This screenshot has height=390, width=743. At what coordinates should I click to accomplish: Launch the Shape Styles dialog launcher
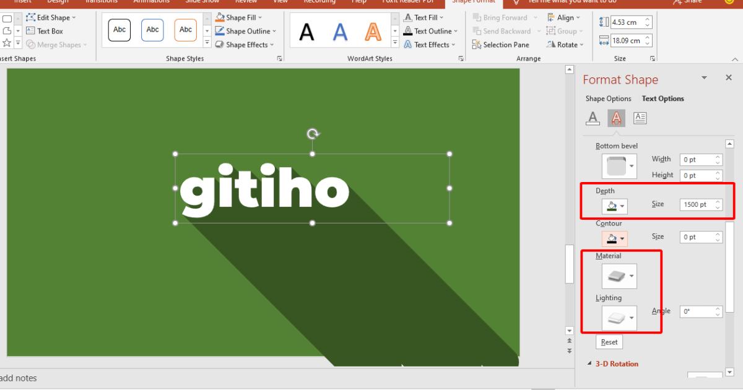280,59
